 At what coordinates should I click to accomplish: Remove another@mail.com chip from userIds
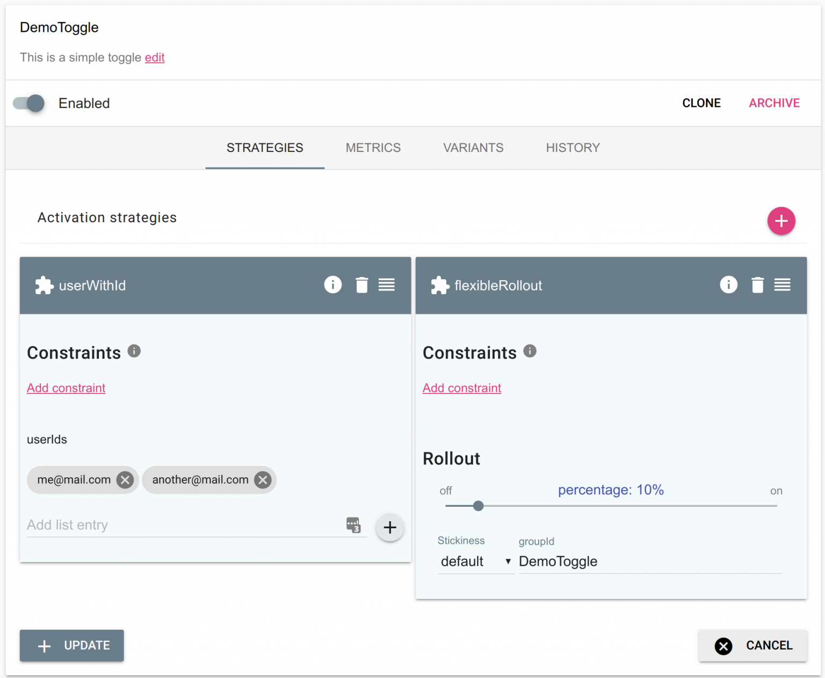tap(263, 480)
